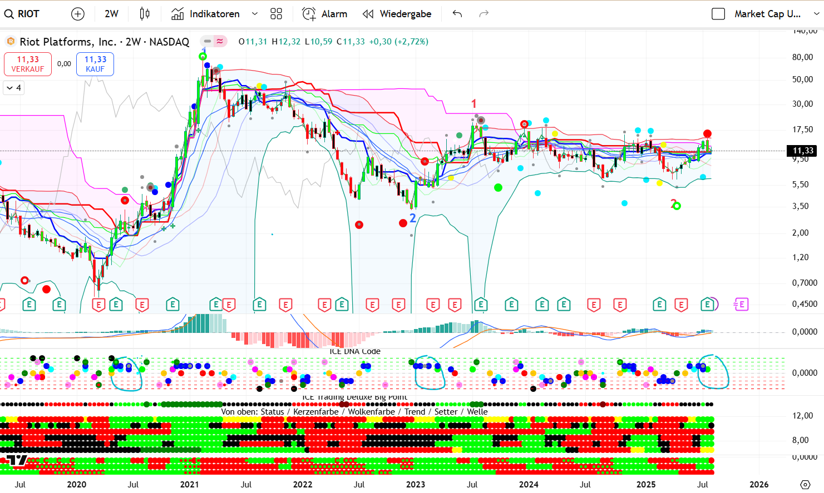This screenshot has width=824, height=493.
Task: Open the layout setup square icon
Action: [718, 14]
